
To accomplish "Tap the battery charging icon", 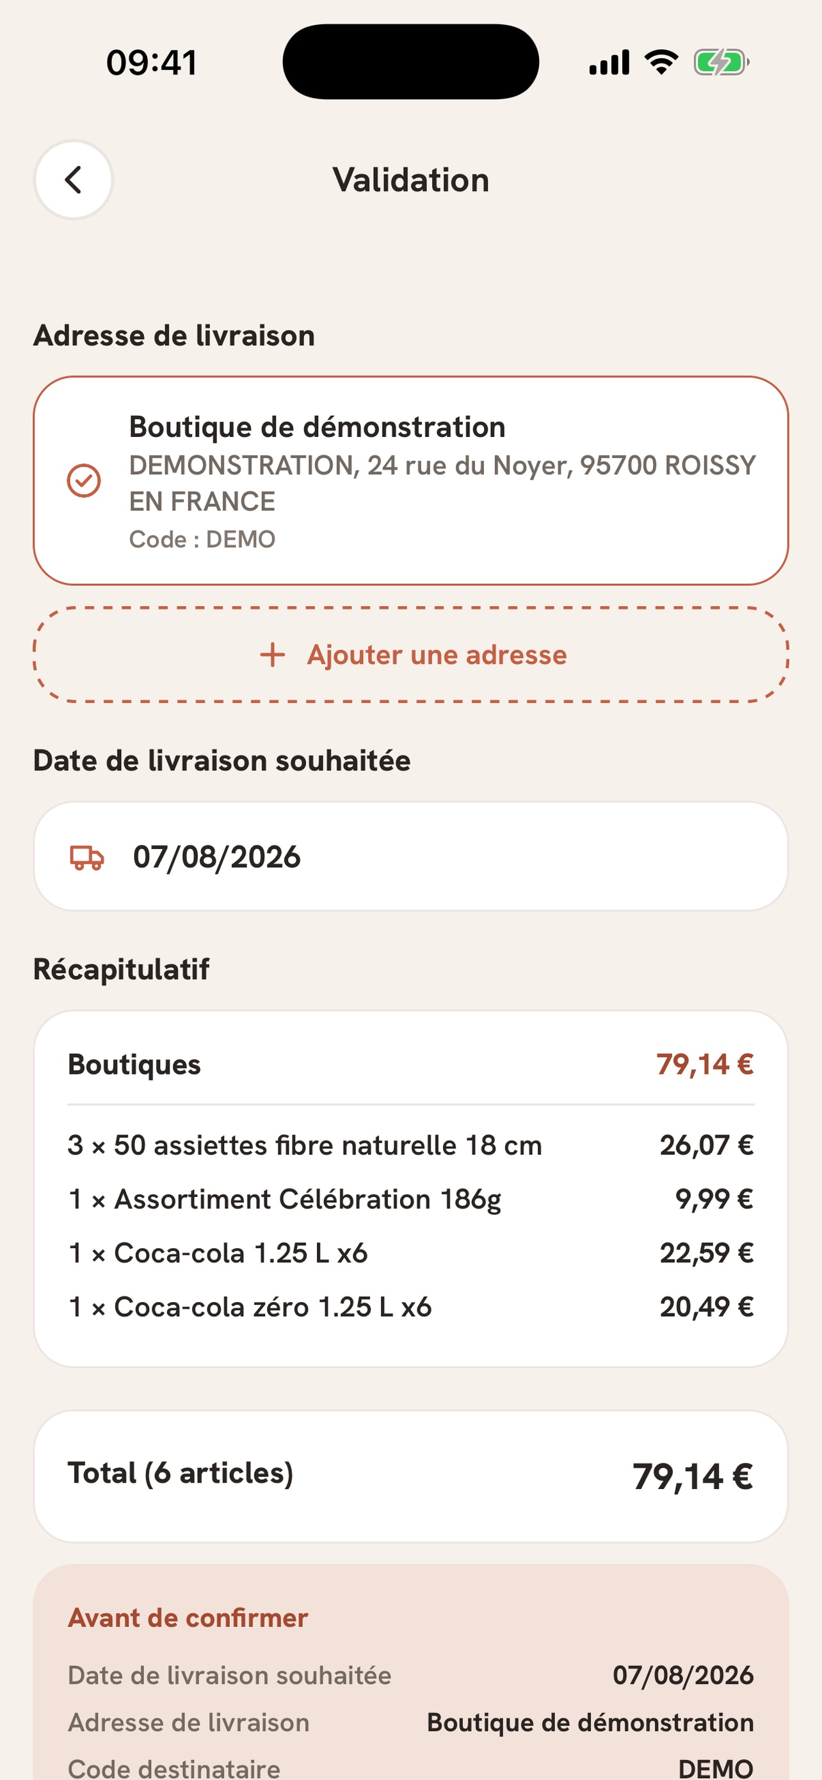I will [721, 62].
